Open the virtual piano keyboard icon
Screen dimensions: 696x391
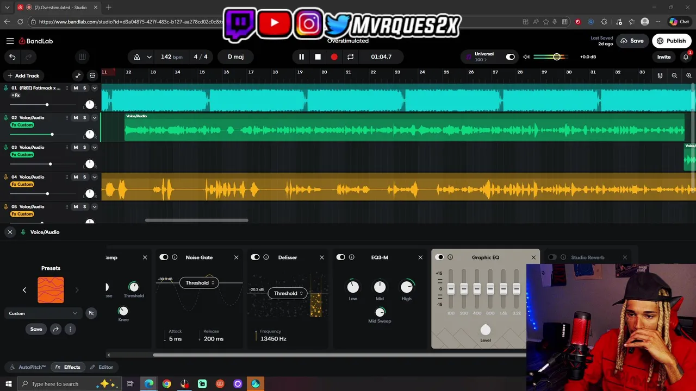[x=82, y=56]
